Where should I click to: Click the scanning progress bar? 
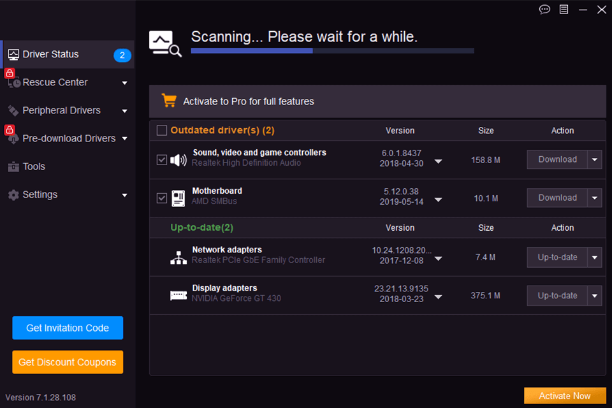pyautogui.click(x=332, y=50)
